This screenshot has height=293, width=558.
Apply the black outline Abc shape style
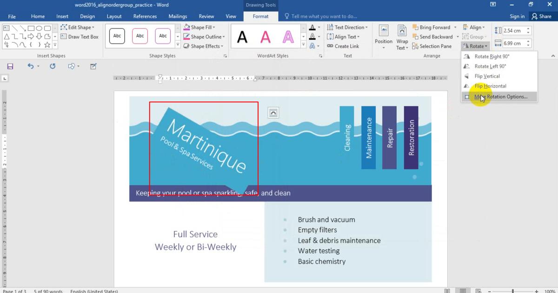pos(117,36)
